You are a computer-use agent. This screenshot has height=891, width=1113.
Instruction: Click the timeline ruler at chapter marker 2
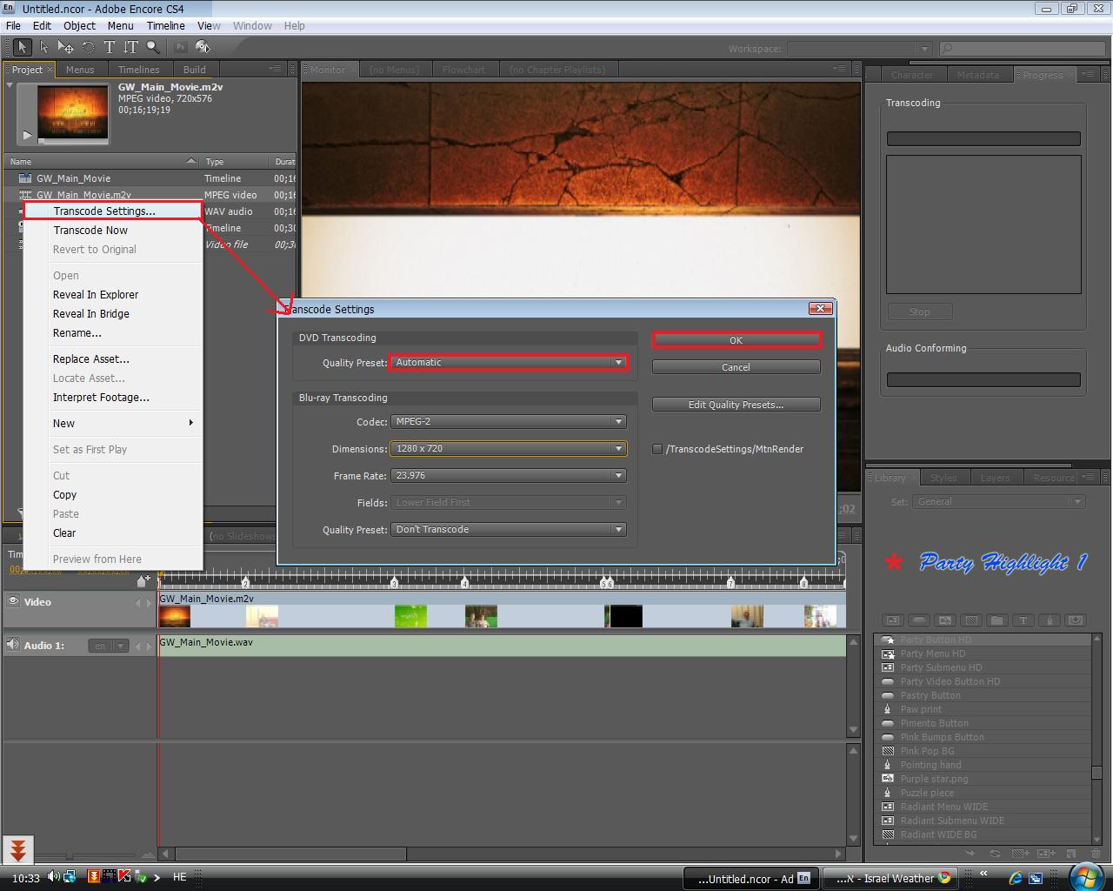[x=246, y=581]
